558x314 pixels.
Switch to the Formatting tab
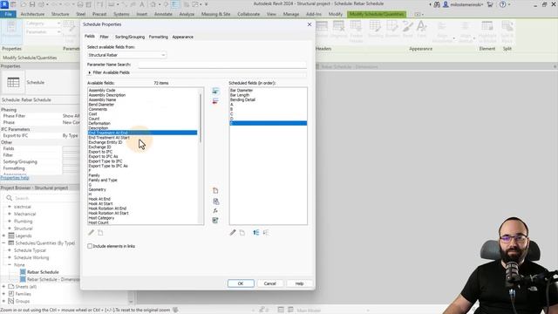(159, 37)
